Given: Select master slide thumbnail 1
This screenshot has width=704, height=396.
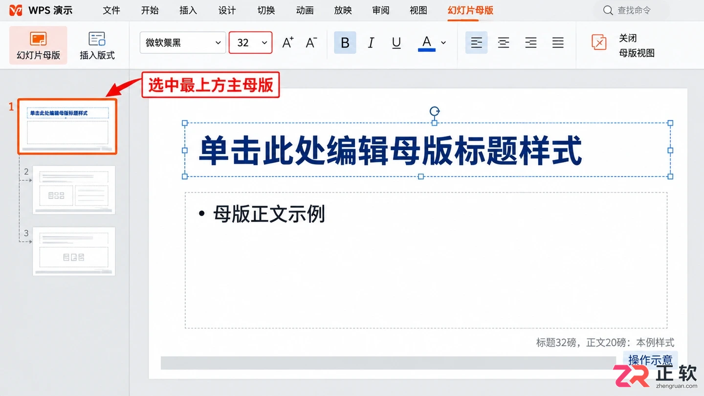Looking at the screenshot, I should [67, 127].
